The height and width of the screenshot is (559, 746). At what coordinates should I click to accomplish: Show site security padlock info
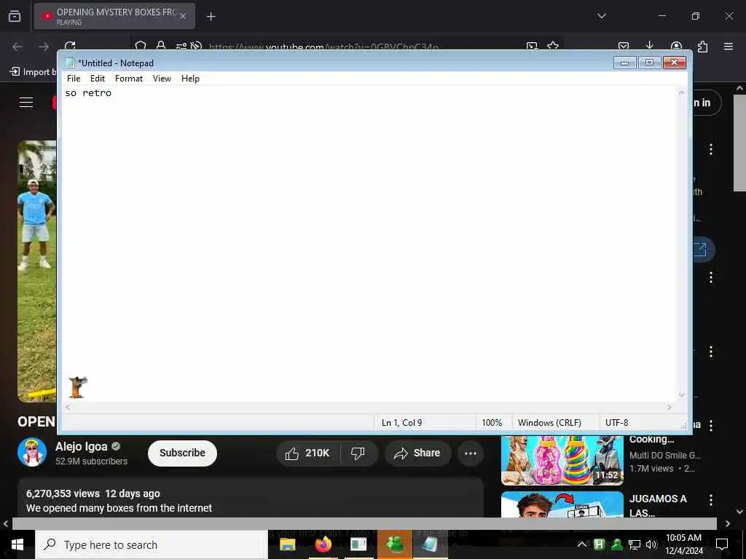[x=161, y=46]
